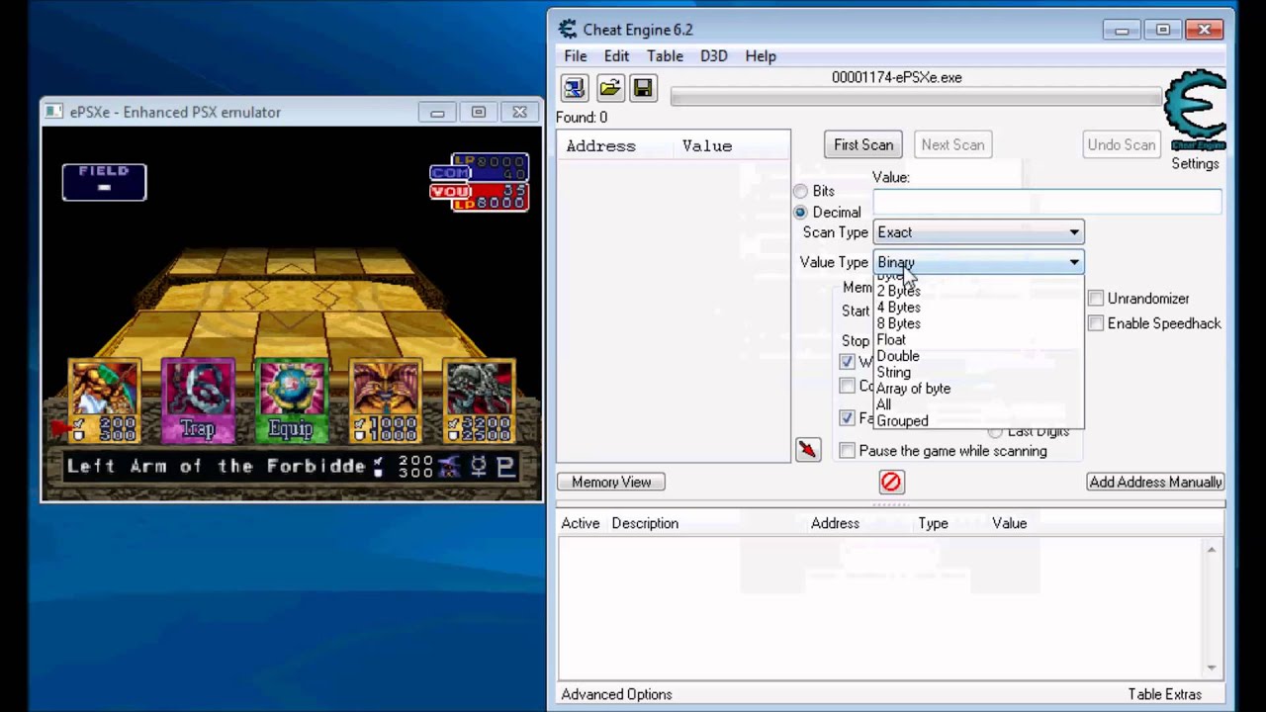
Task: Open the Help menu
Action: pyautogui.click(x=761, y=56)
